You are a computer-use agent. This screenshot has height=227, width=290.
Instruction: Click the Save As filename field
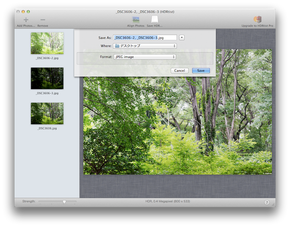pos(145,37)
